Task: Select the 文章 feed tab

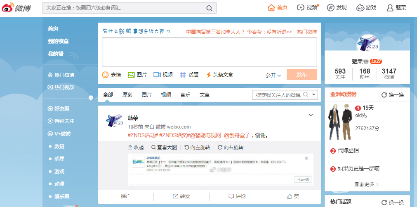Action: 205,95
